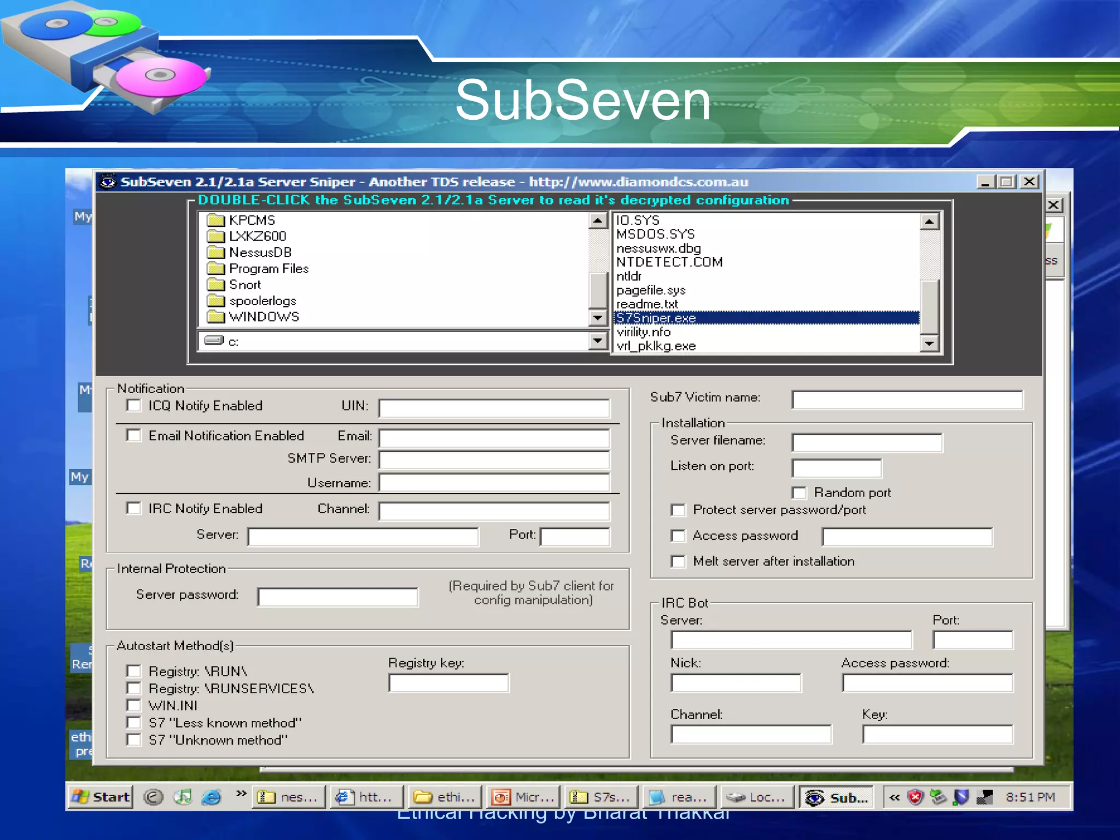Expand the c: drive dropdown
The width and height of the screenshot is (1120, 840).
(598, 341)
